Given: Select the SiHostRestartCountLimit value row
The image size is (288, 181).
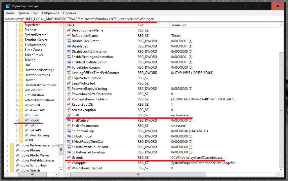Looking at the screenshot, I should pos(172,147).
